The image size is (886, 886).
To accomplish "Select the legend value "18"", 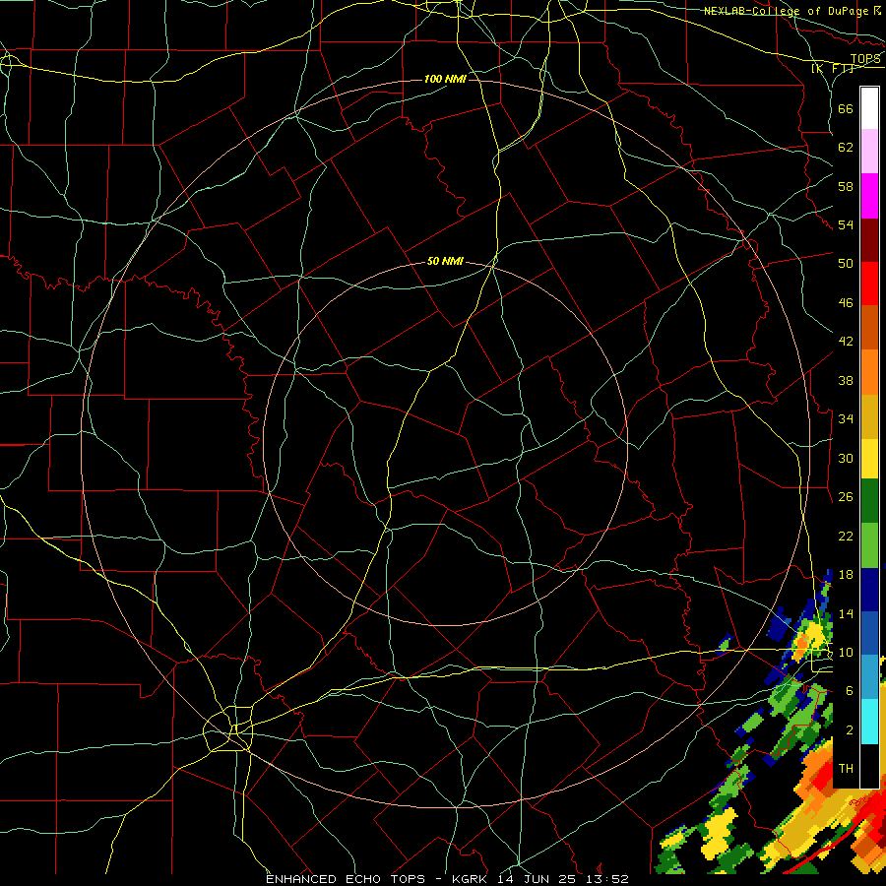I will 846,575.
